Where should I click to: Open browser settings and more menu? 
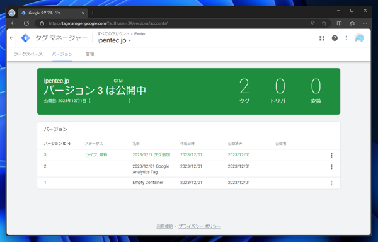(365, 23)
